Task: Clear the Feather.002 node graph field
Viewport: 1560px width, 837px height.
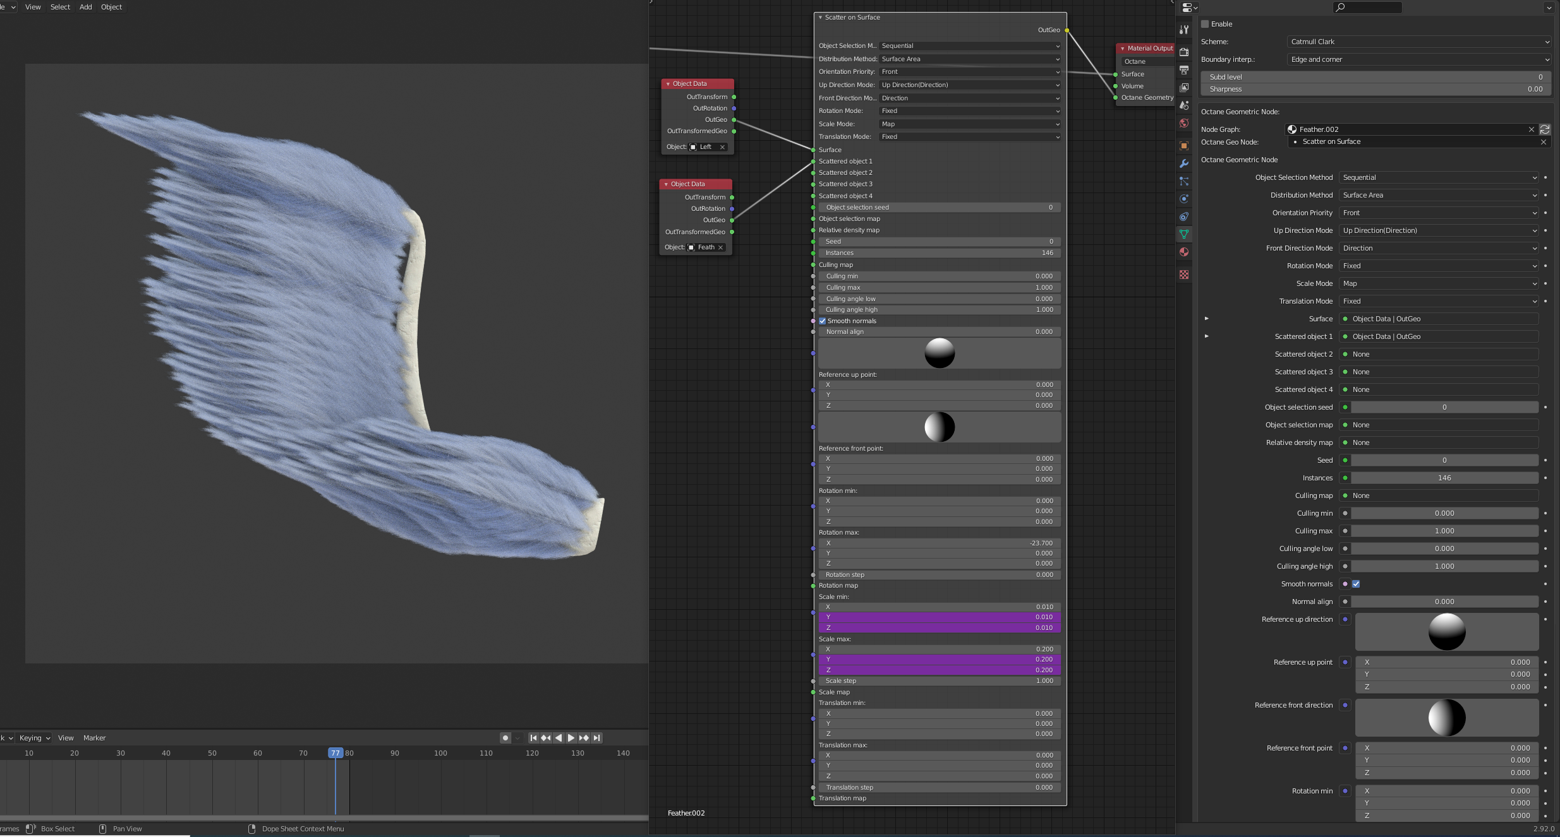Action: [x=1531, y=129]
